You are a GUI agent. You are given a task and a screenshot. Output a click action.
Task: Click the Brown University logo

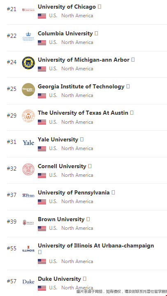pos(28,222)
